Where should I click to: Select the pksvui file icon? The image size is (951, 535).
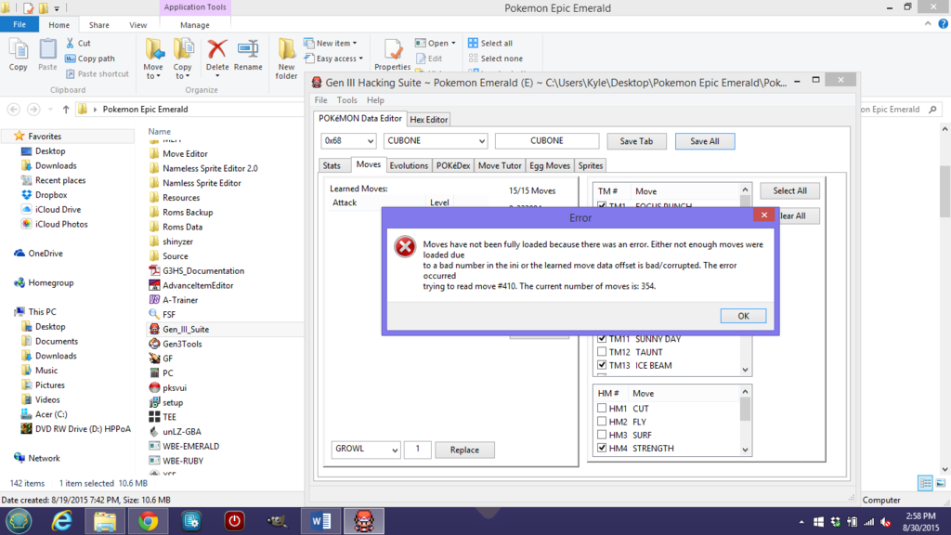[x=155, y=387]
